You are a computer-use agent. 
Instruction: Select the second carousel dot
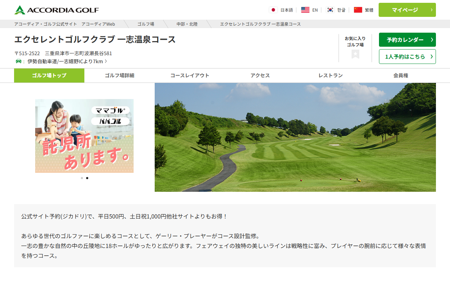coord(87,178)
